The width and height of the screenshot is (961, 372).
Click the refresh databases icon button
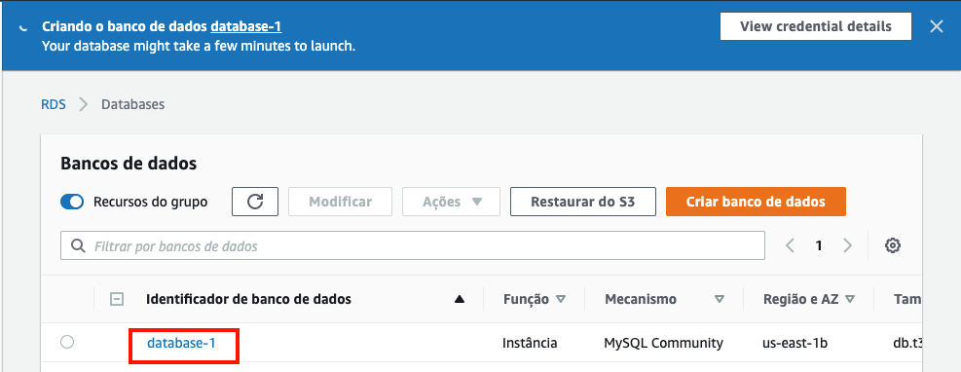(255, 202)
